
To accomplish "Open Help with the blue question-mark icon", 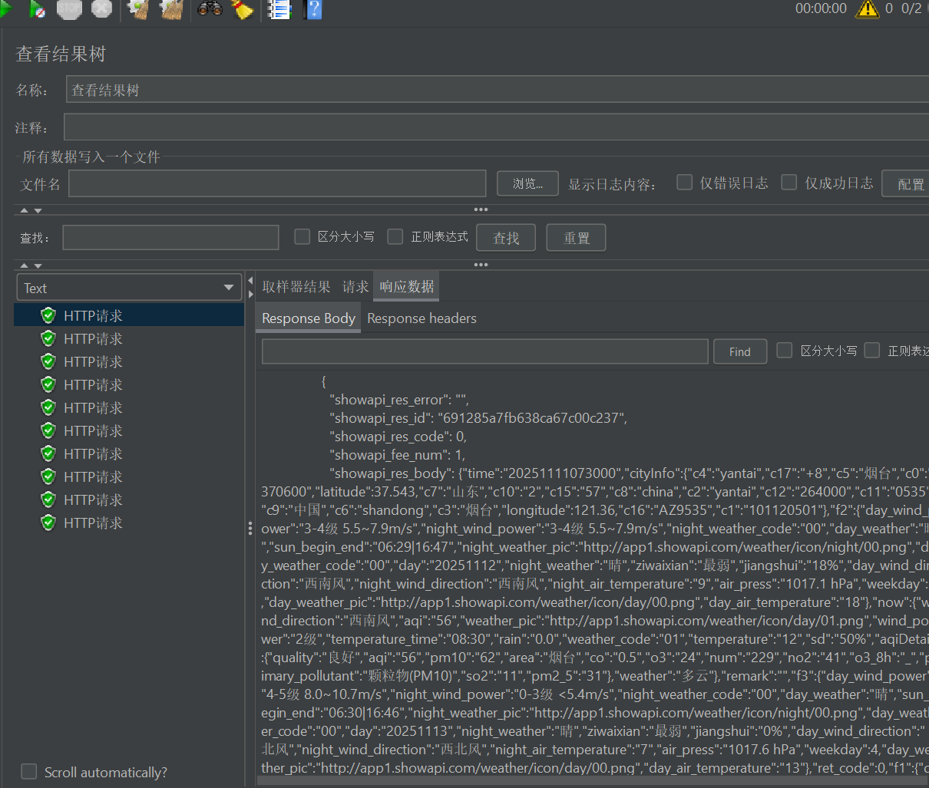I will click(312, 9).
